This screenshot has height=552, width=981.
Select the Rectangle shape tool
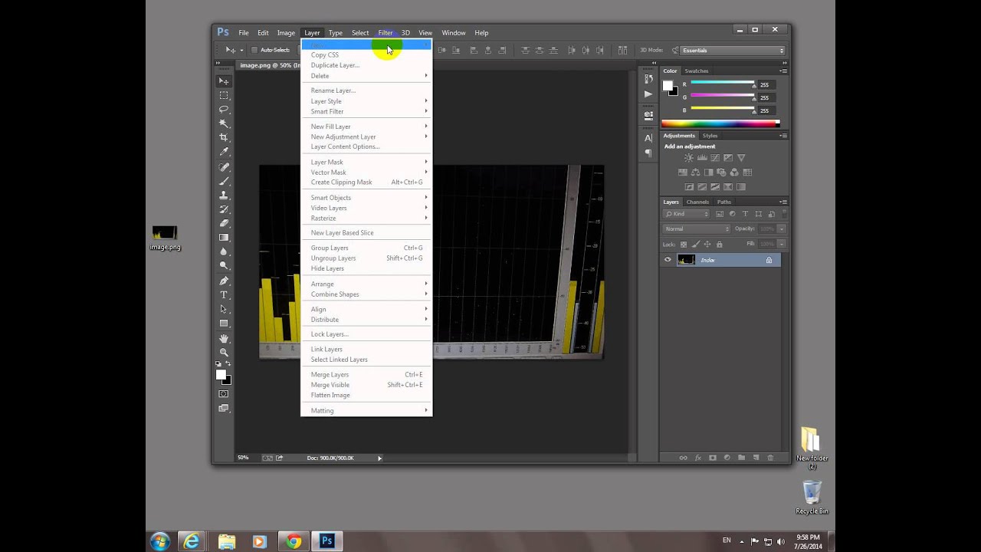[224, 324]
